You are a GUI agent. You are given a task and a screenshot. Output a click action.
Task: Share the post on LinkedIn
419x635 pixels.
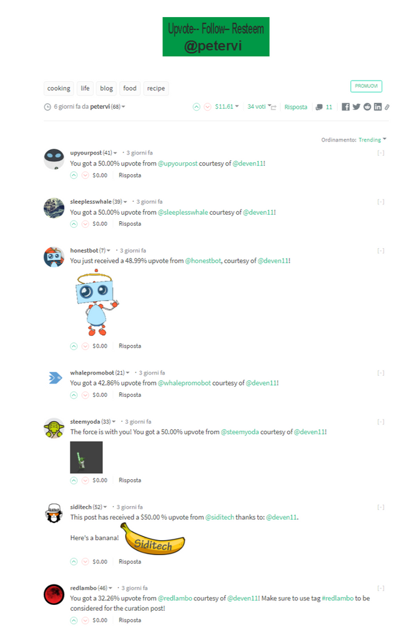pyautogui.click(x=378, y=107)
